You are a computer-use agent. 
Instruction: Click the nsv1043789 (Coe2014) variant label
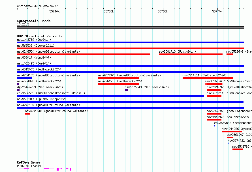(x=34, y=40)
